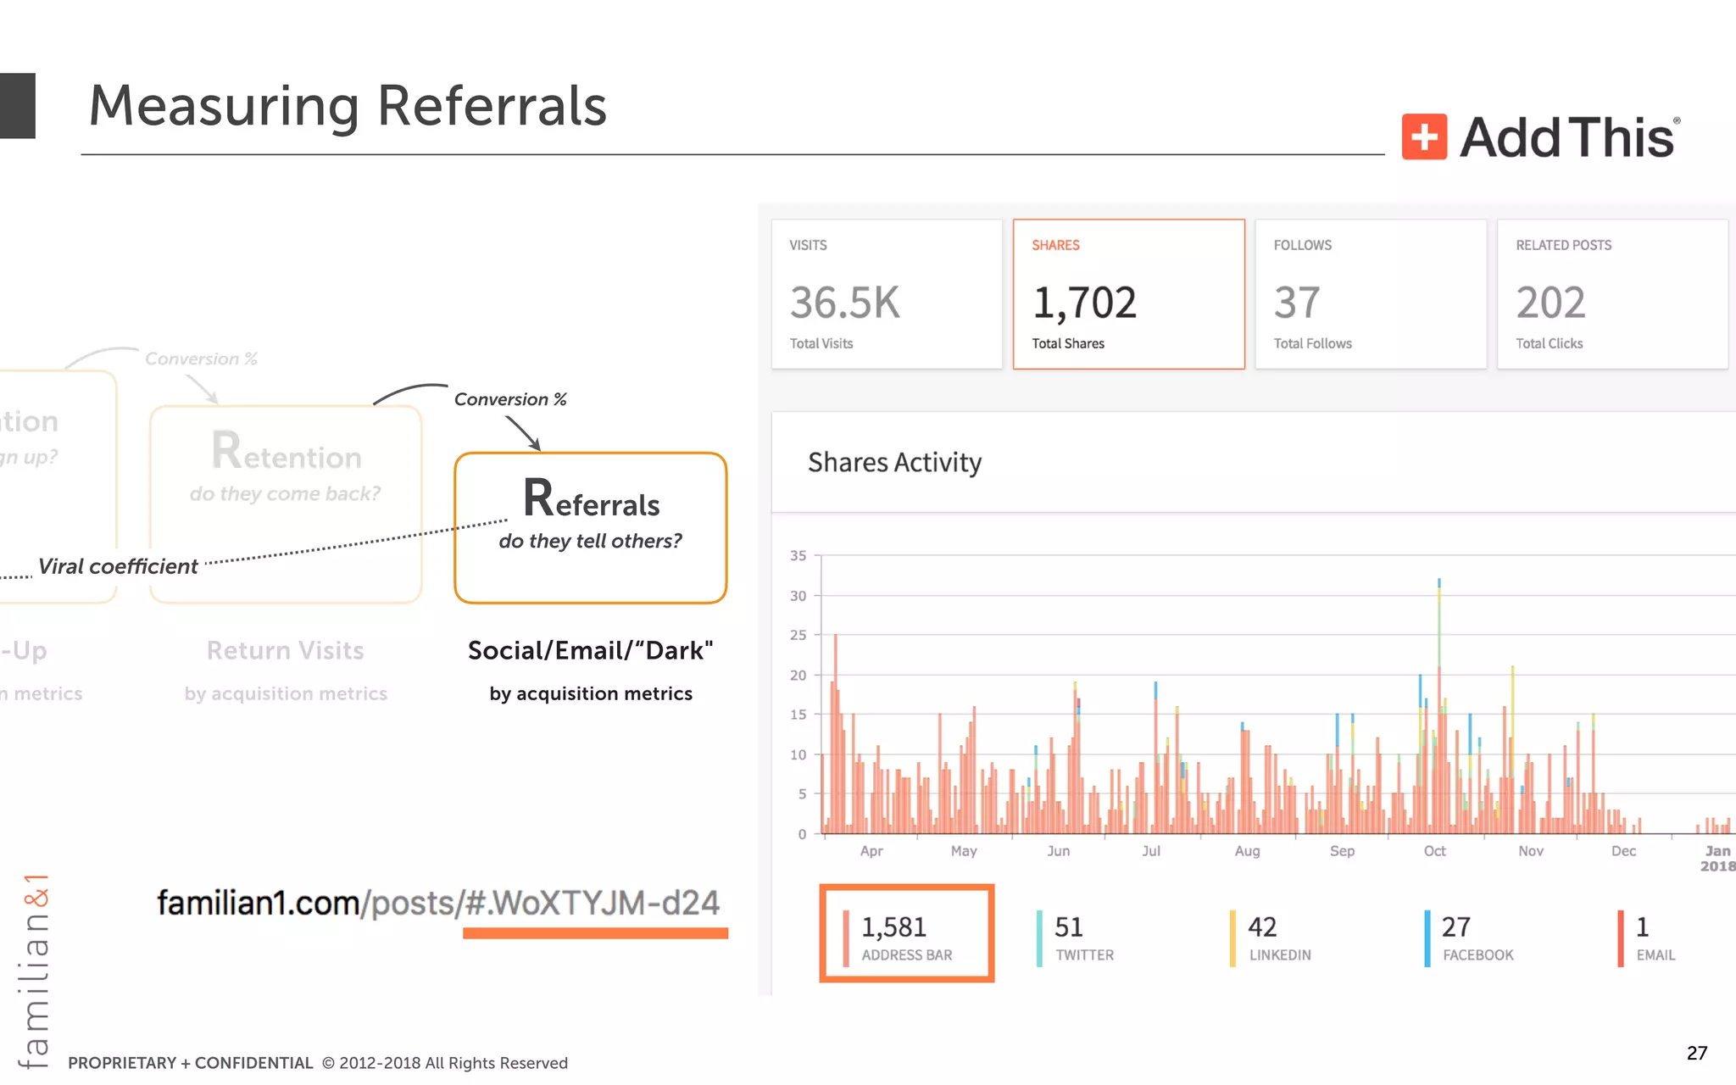Select the Referrals box
Viewport: 1736px width, 1085px height.
pyautogui.click(x=591, y=528)
